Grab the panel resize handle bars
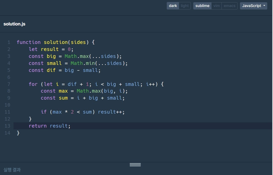The width and height of the screenshot is (273, 175). (x=135, y=165)
